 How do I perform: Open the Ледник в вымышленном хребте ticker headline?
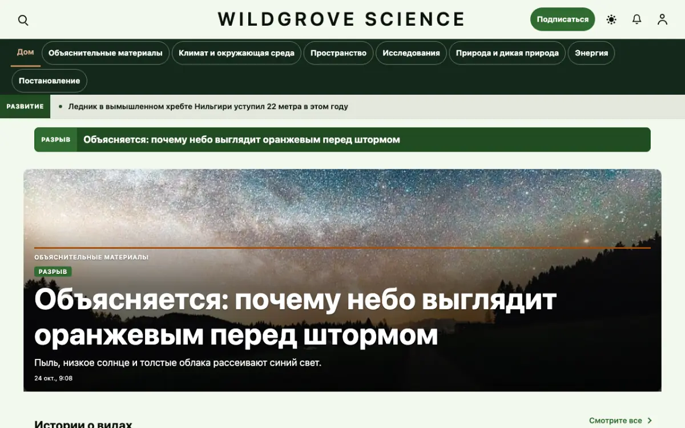(x=208, y=107)
